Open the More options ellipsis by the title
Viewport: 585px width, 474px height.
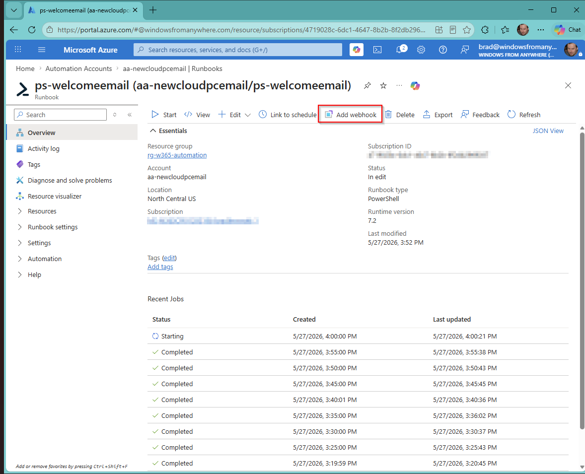coord(399,85)
